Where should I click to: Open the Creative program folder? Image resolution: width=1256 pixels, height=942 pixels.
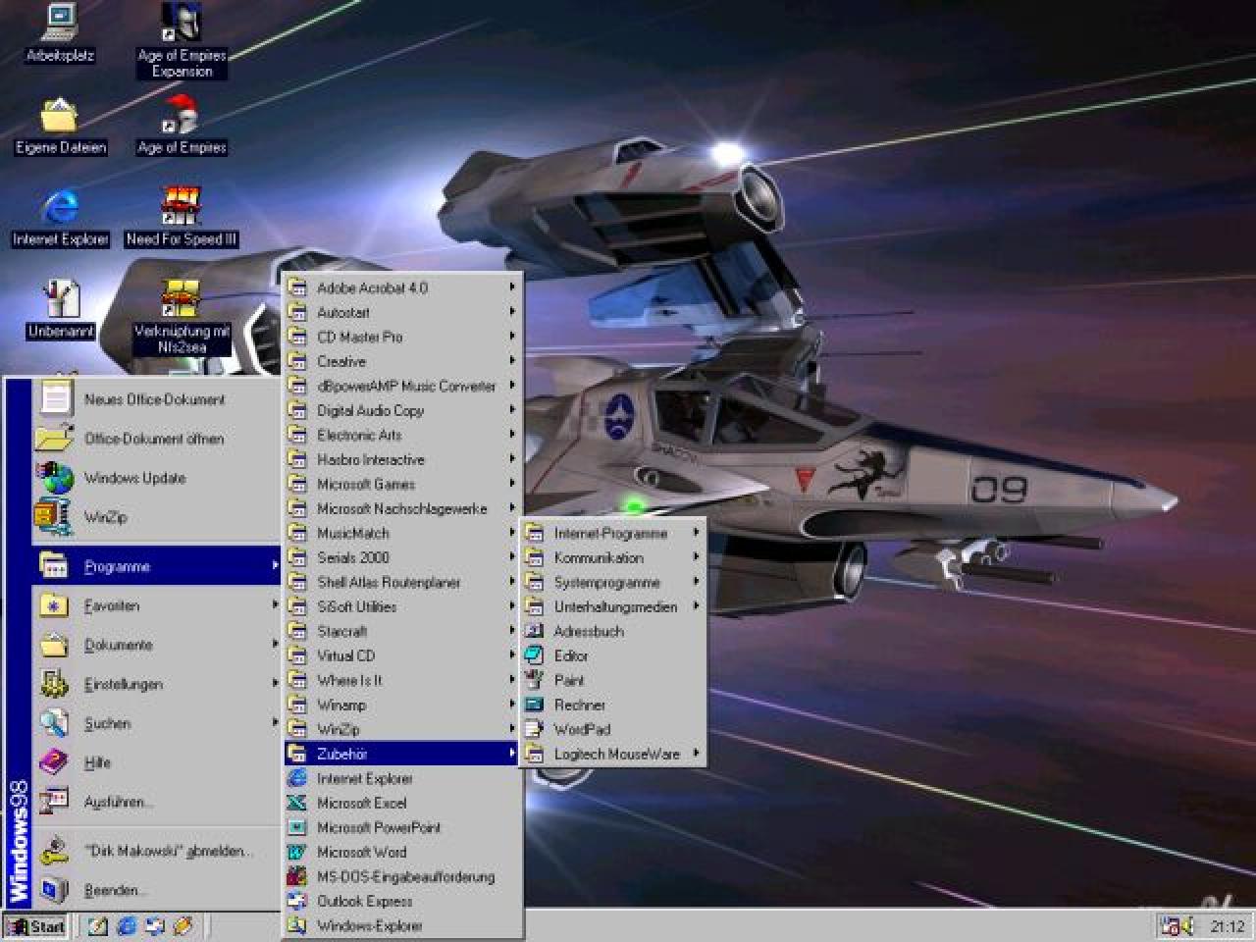[402, 361]
